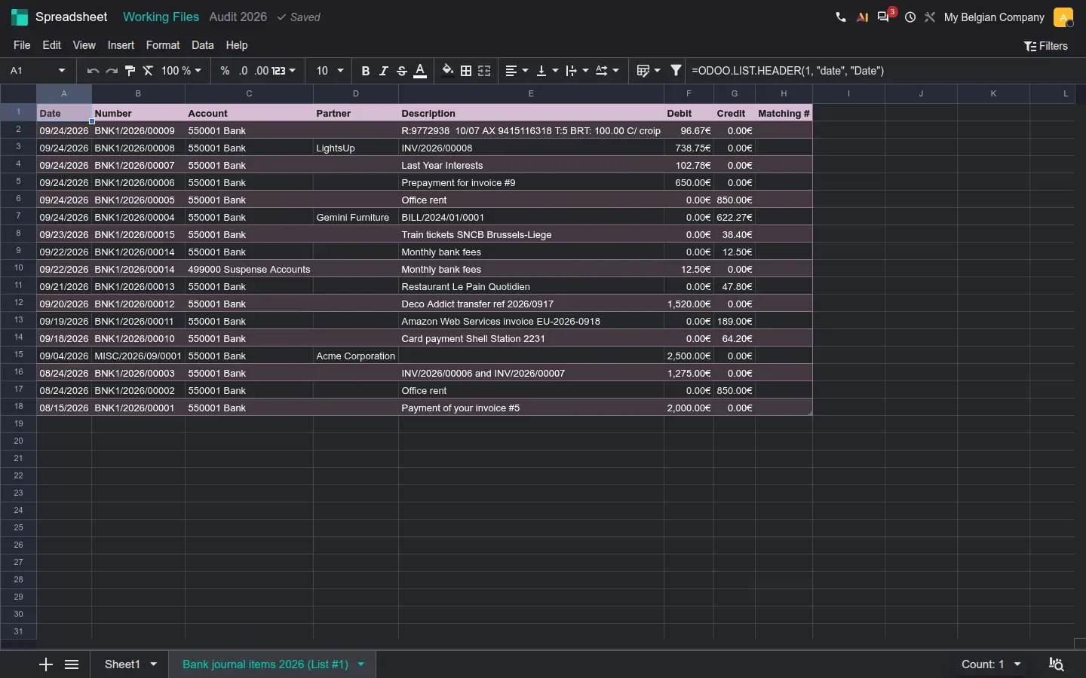Switch to the Sheet1 tab
1086x678 pixels.
pos(122,664)
